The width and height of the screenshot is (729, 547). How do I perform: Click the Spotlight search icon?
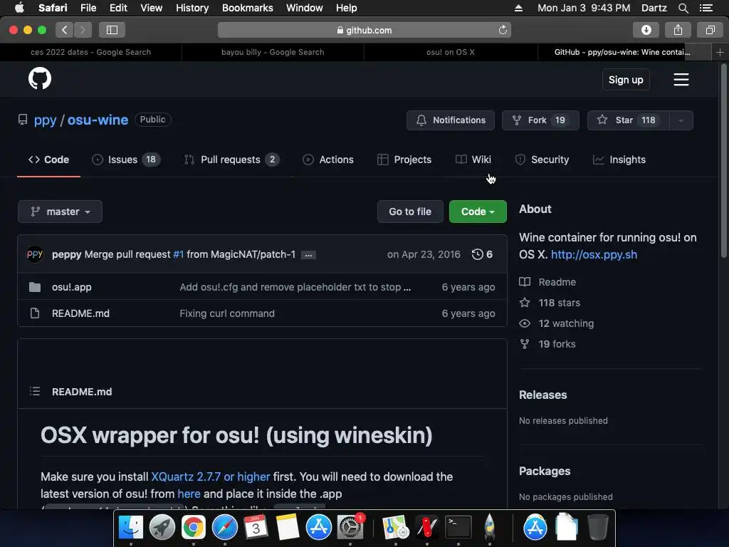point(683,8)
